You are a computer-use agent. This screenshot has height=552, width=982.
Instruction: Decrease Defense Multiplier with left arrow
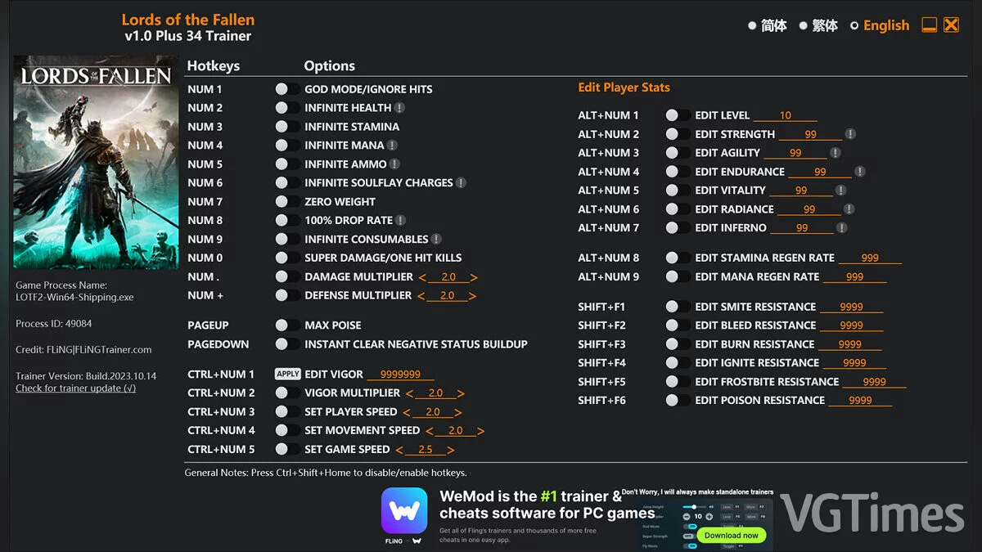(x=421, y=296)
